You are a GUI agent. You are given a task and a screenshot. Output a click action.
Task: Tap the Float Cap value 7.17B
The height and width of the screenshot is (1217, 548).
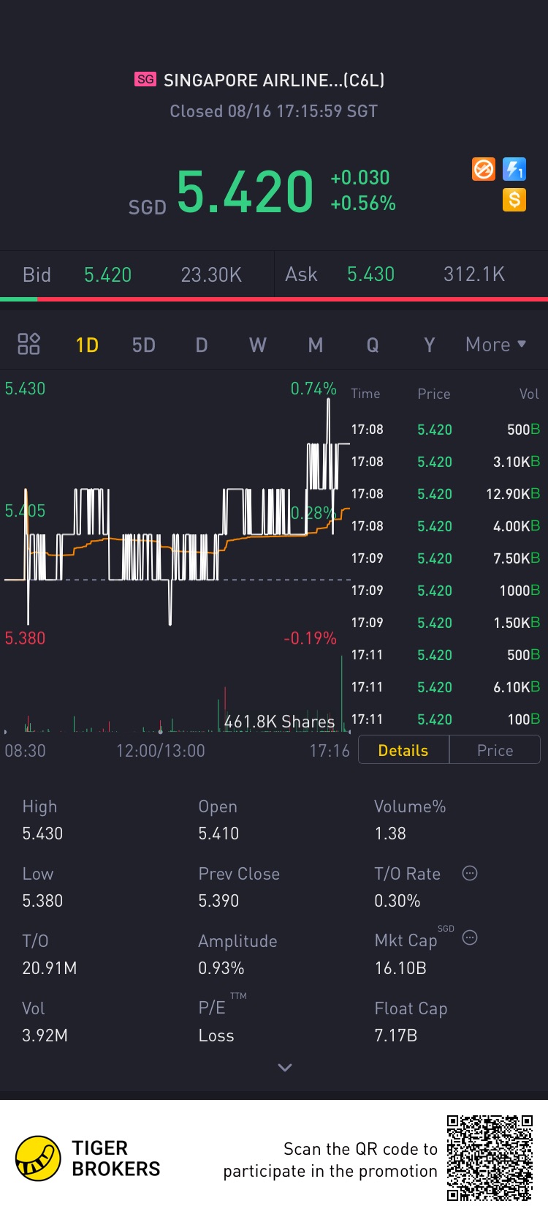click(396, 1036)
